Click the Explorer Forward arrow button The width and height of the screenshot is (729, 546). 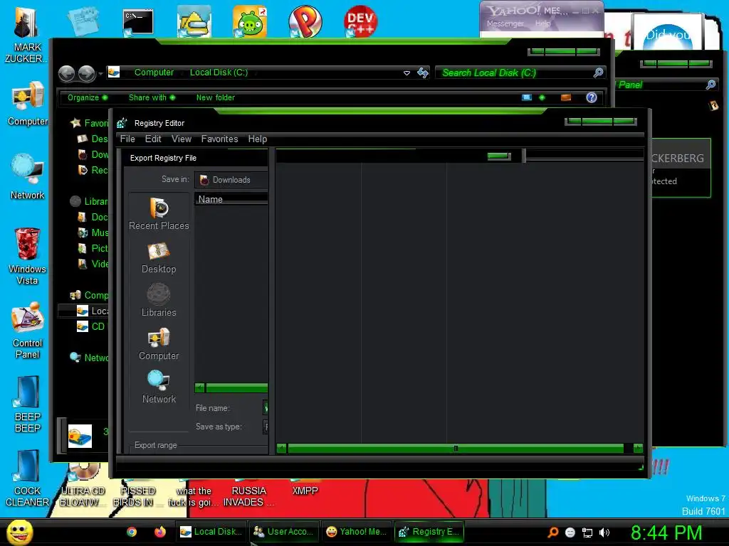[86, 73]
